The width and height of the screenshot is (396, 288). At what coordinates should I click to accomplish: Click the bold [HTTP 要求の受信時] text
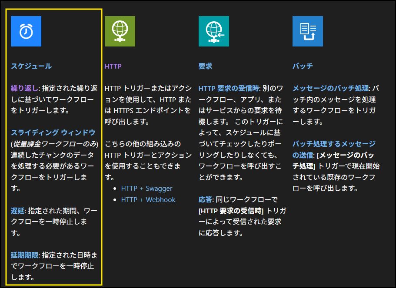[x=231, y=211]
